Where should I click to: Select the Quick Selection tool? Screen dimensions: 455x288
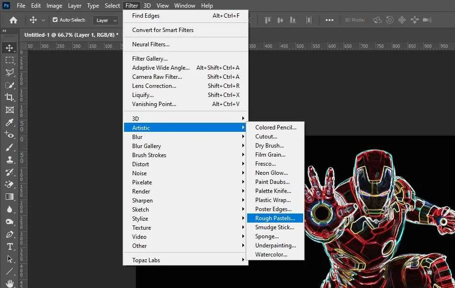10,85
